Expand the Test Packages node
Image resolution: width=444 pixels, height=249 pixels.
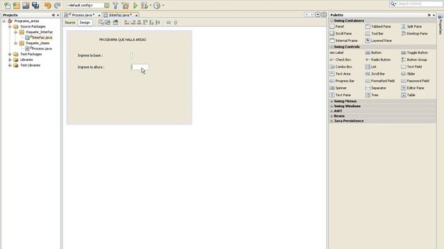[x=10, y=54]
